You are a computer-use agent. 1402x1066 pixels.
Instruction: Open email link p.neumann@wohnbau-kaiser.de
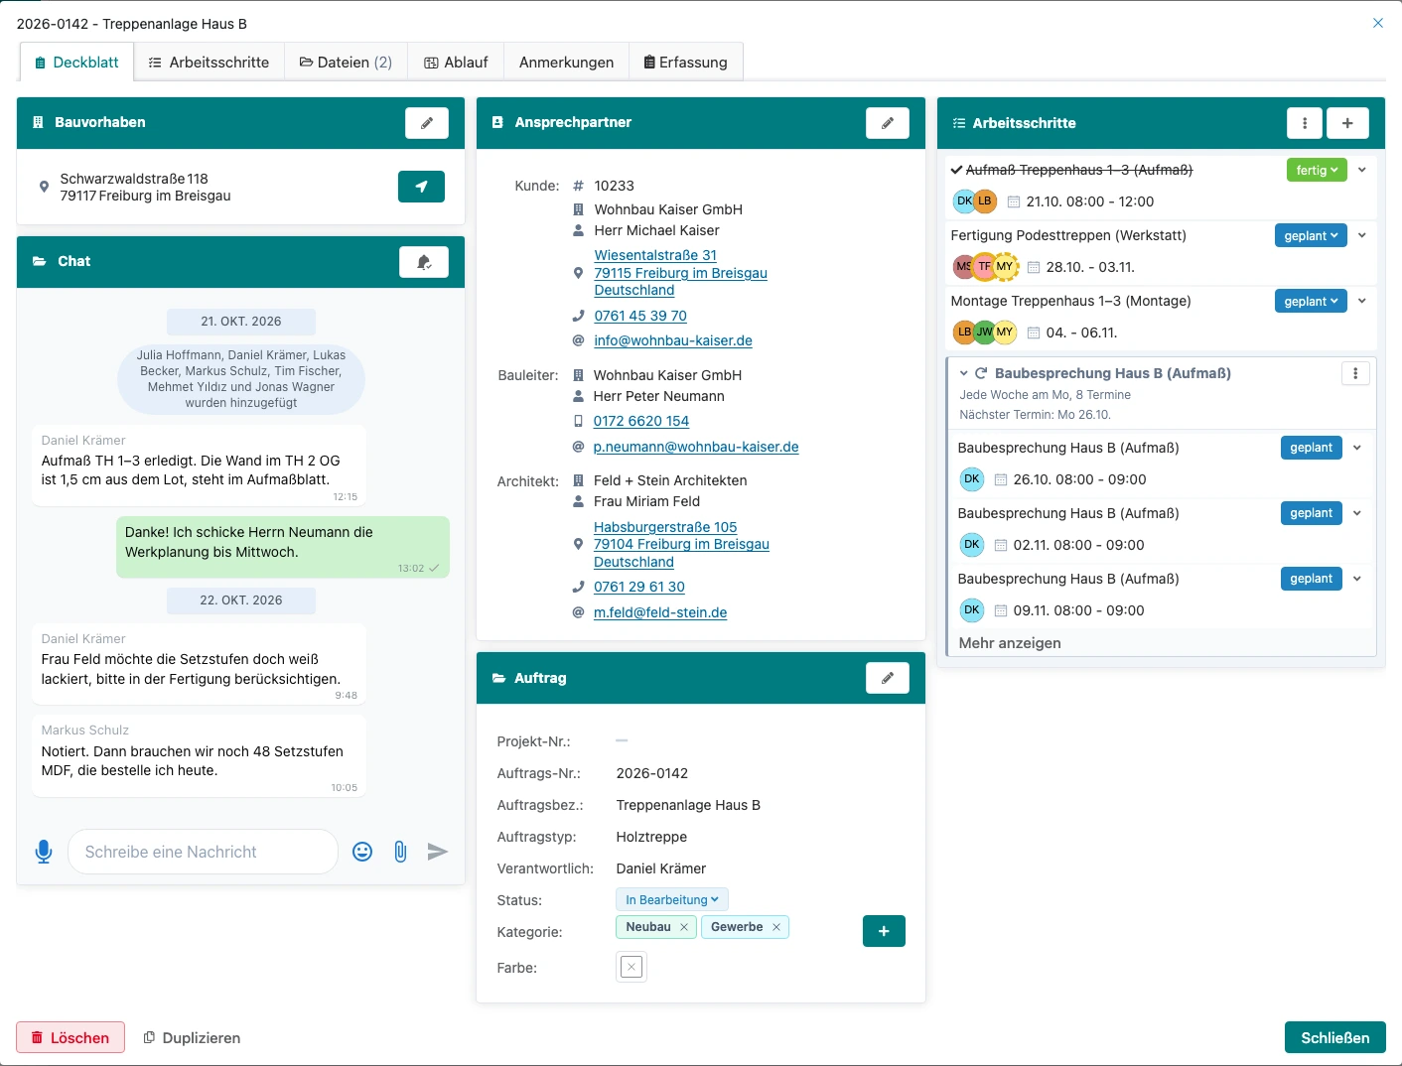[x=696, y=447]
